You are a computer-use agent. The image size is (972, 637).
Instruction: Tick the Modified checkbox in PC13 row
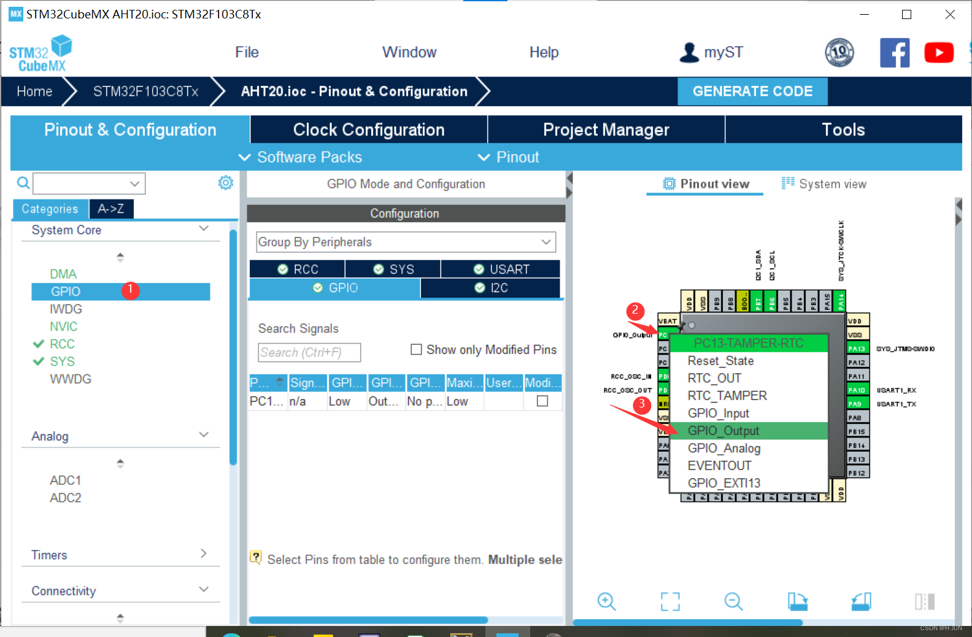click(542, 401)
